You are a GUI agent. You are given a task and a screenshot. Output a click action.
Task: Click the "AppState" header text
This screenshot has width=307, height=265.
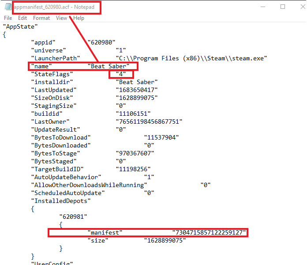(x=20, y=26)
